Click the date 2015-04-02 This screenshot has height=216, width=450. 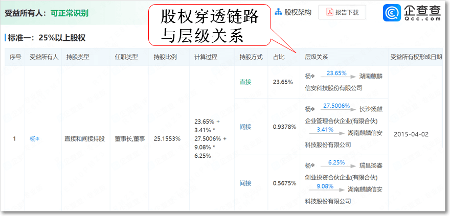[411, 134]
